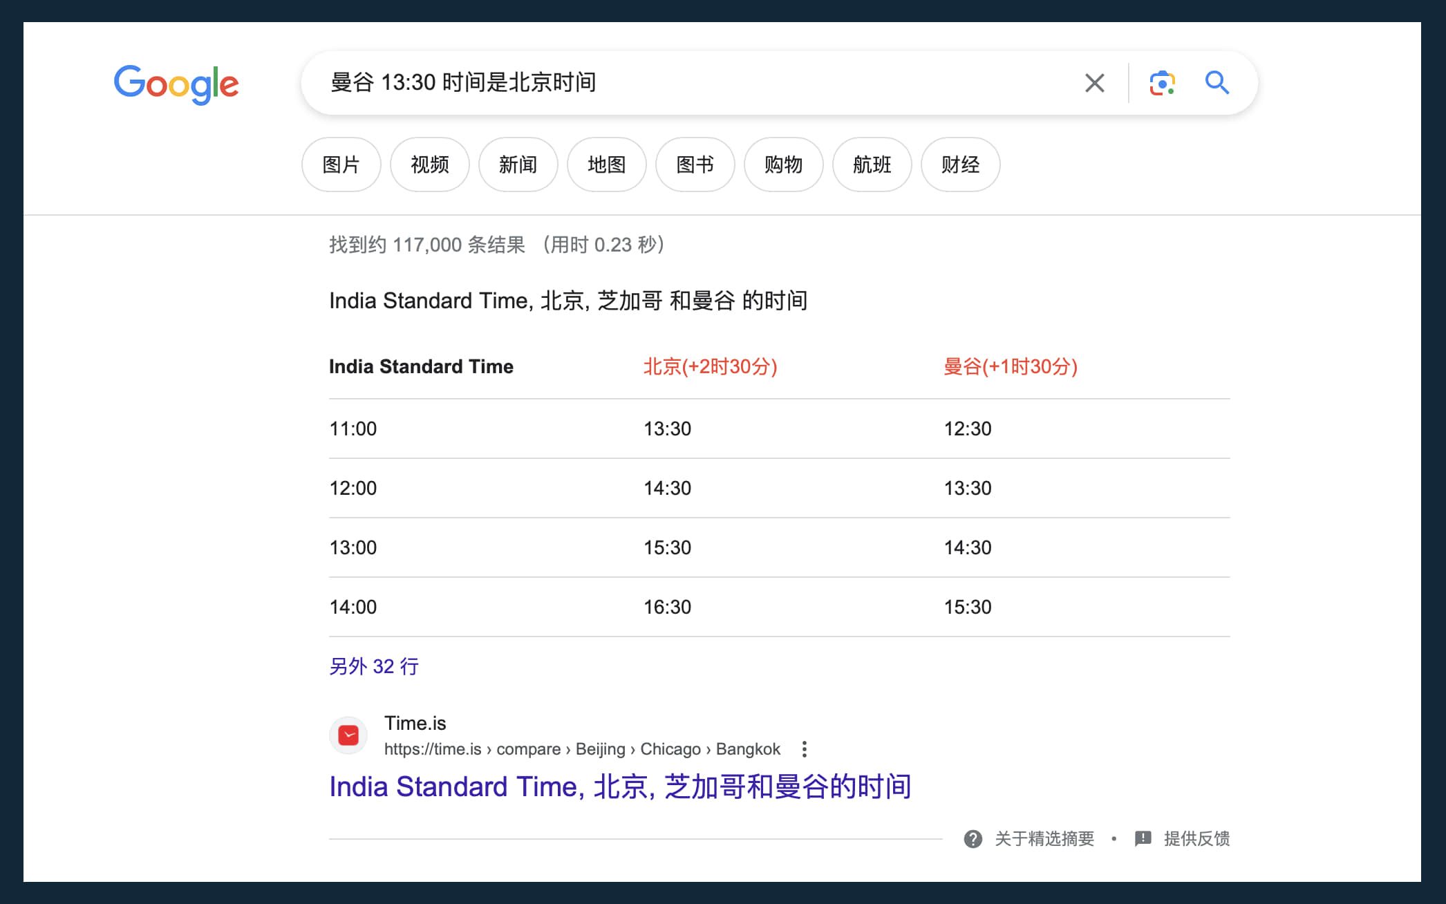The height and width of the screenshot is (904, 1446).
Task: Click the 13:00 cell in India column
Action: pyautogui.click(x=353, y=547)
